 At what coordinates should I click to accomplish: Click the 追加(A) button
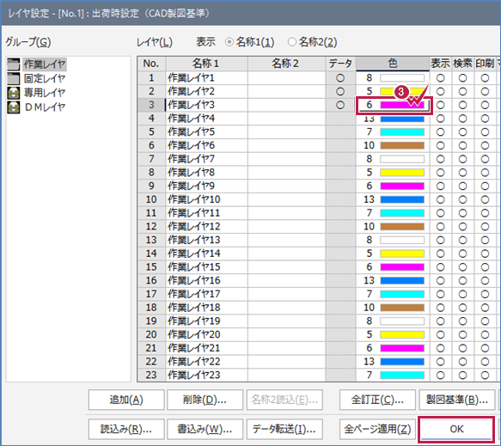126,400
